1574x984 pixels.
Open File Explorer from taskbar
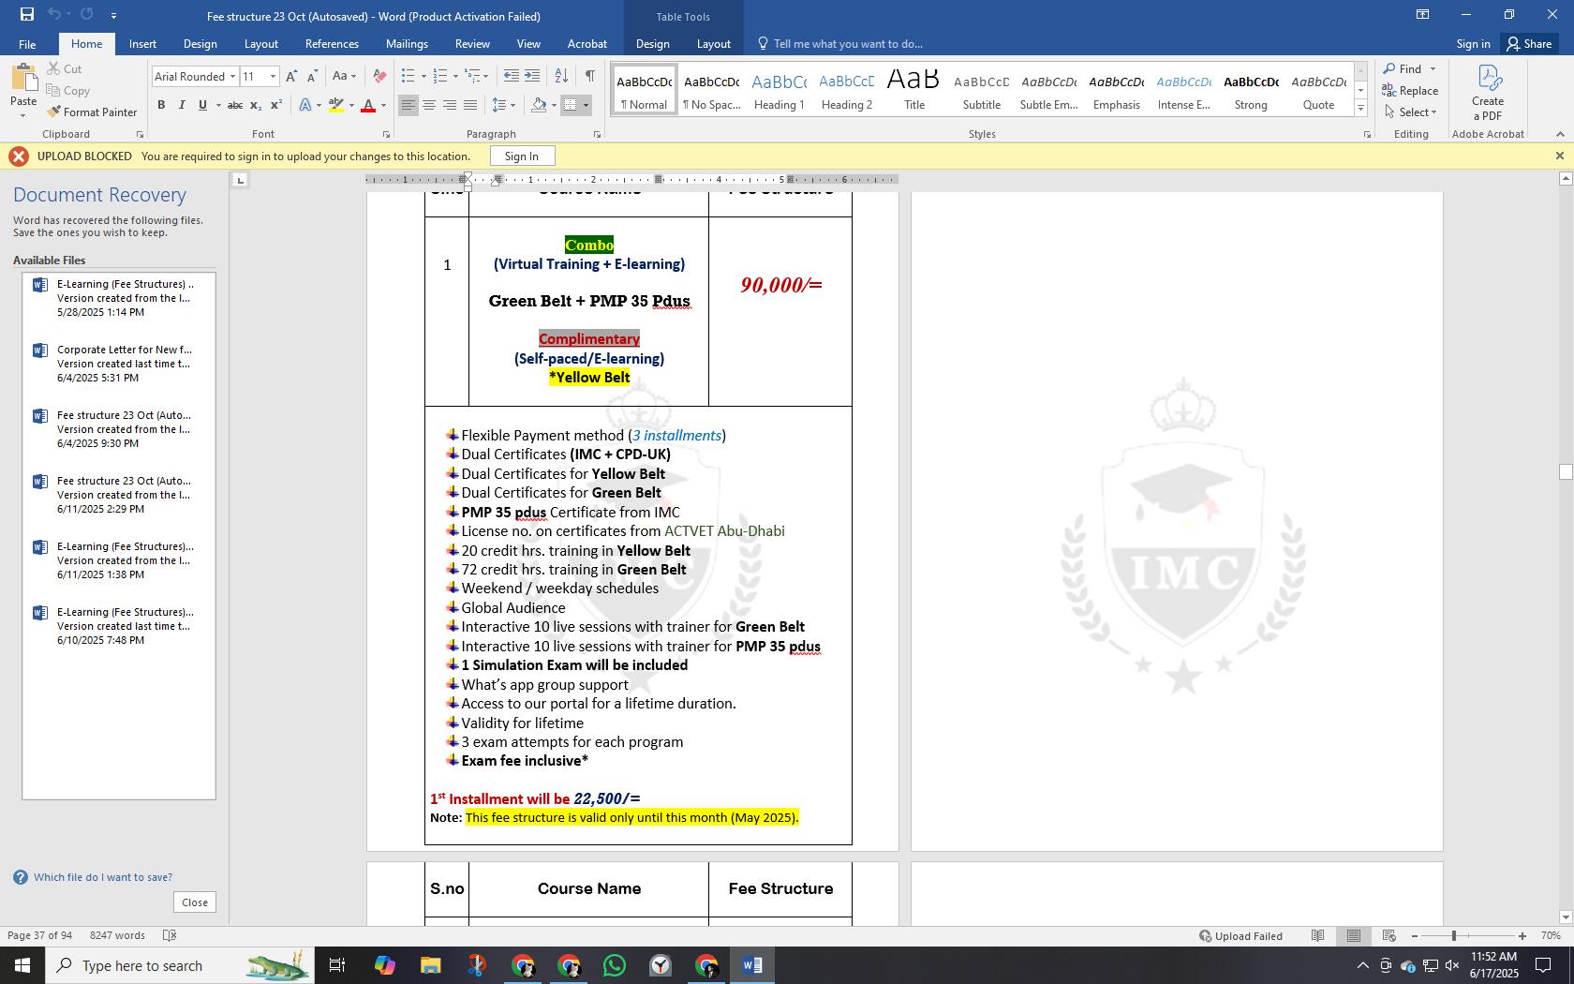tap(430, 965)
